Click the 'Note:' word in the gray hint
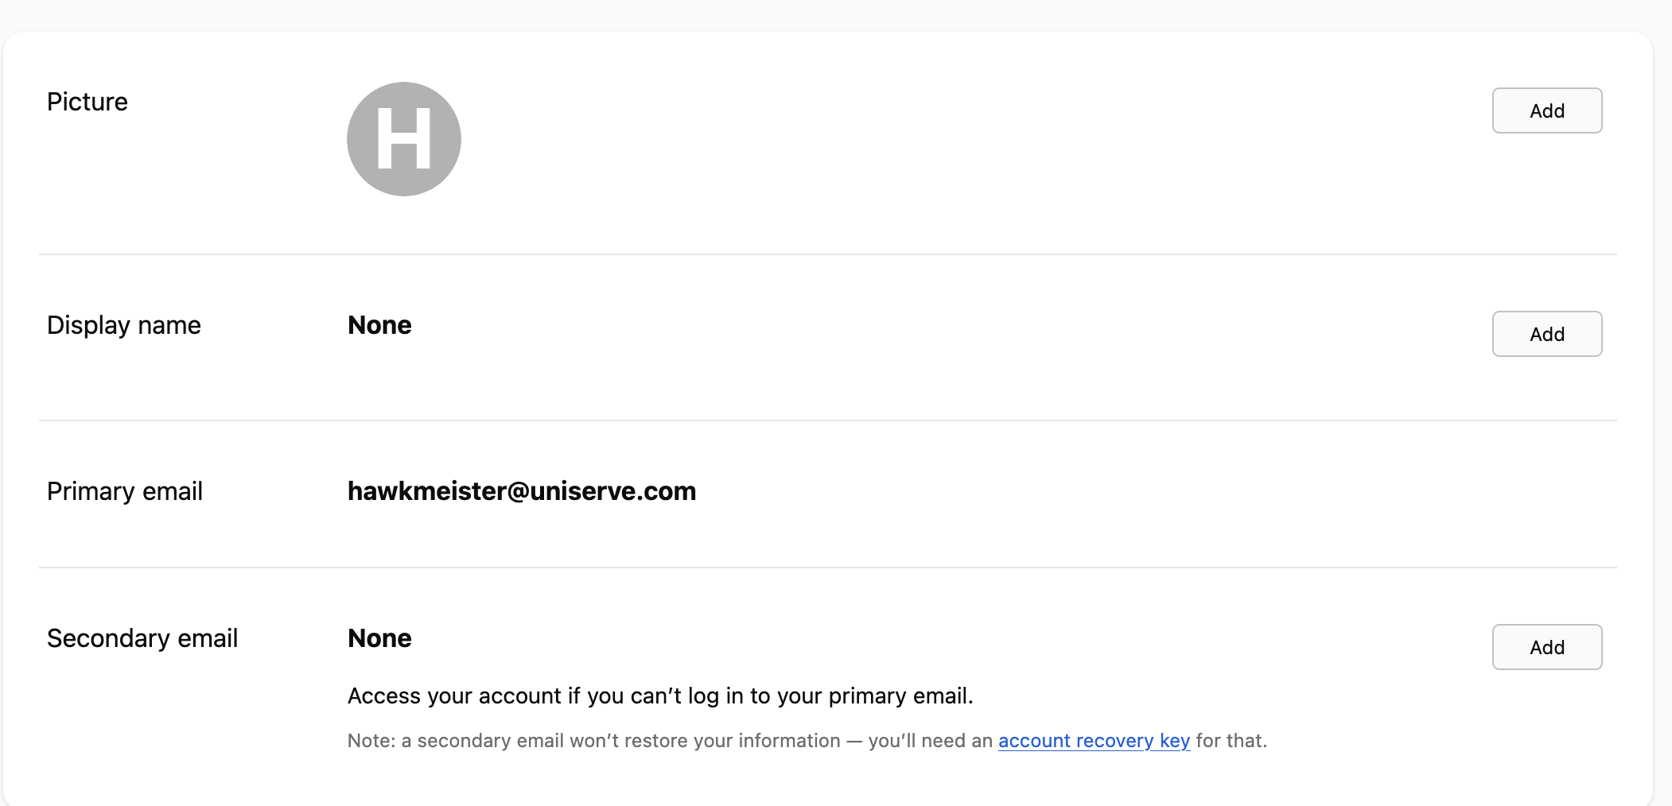The width and height of the screenshot is (1672, 806). tap(371, 741)
